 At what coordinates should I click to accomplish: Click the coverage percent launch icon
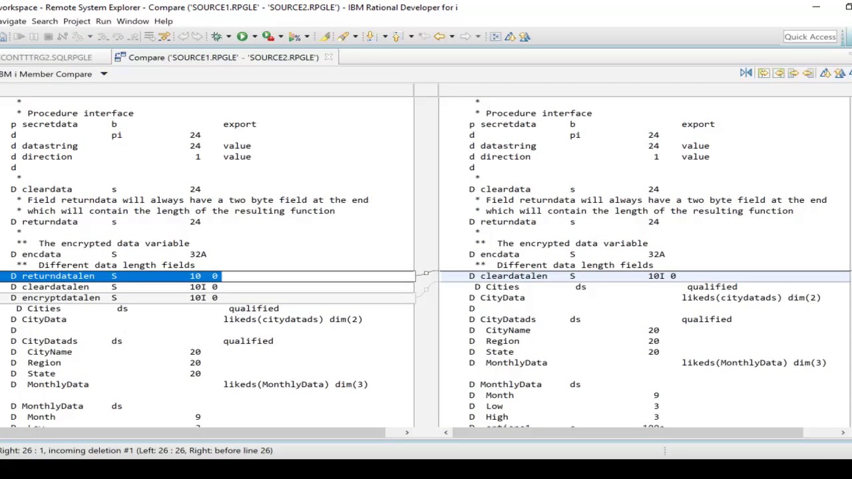294,37
